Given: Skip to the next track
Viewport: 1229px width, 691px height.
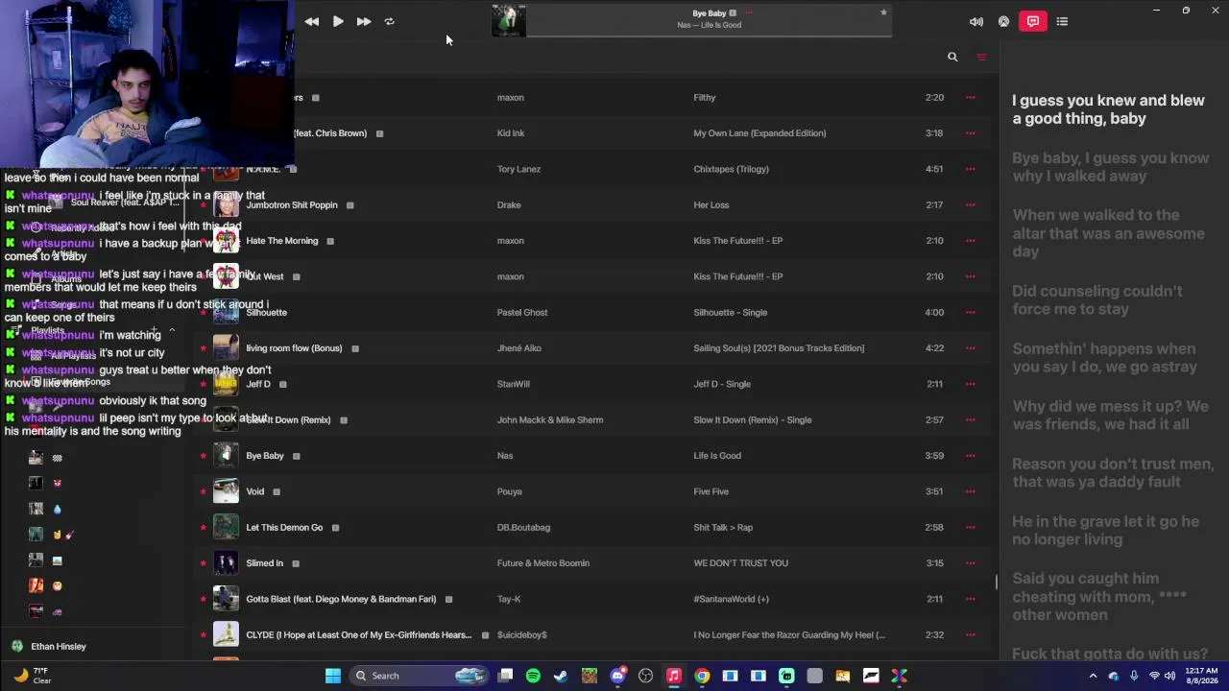Looking at the screenshot, I should click(364, 21).
